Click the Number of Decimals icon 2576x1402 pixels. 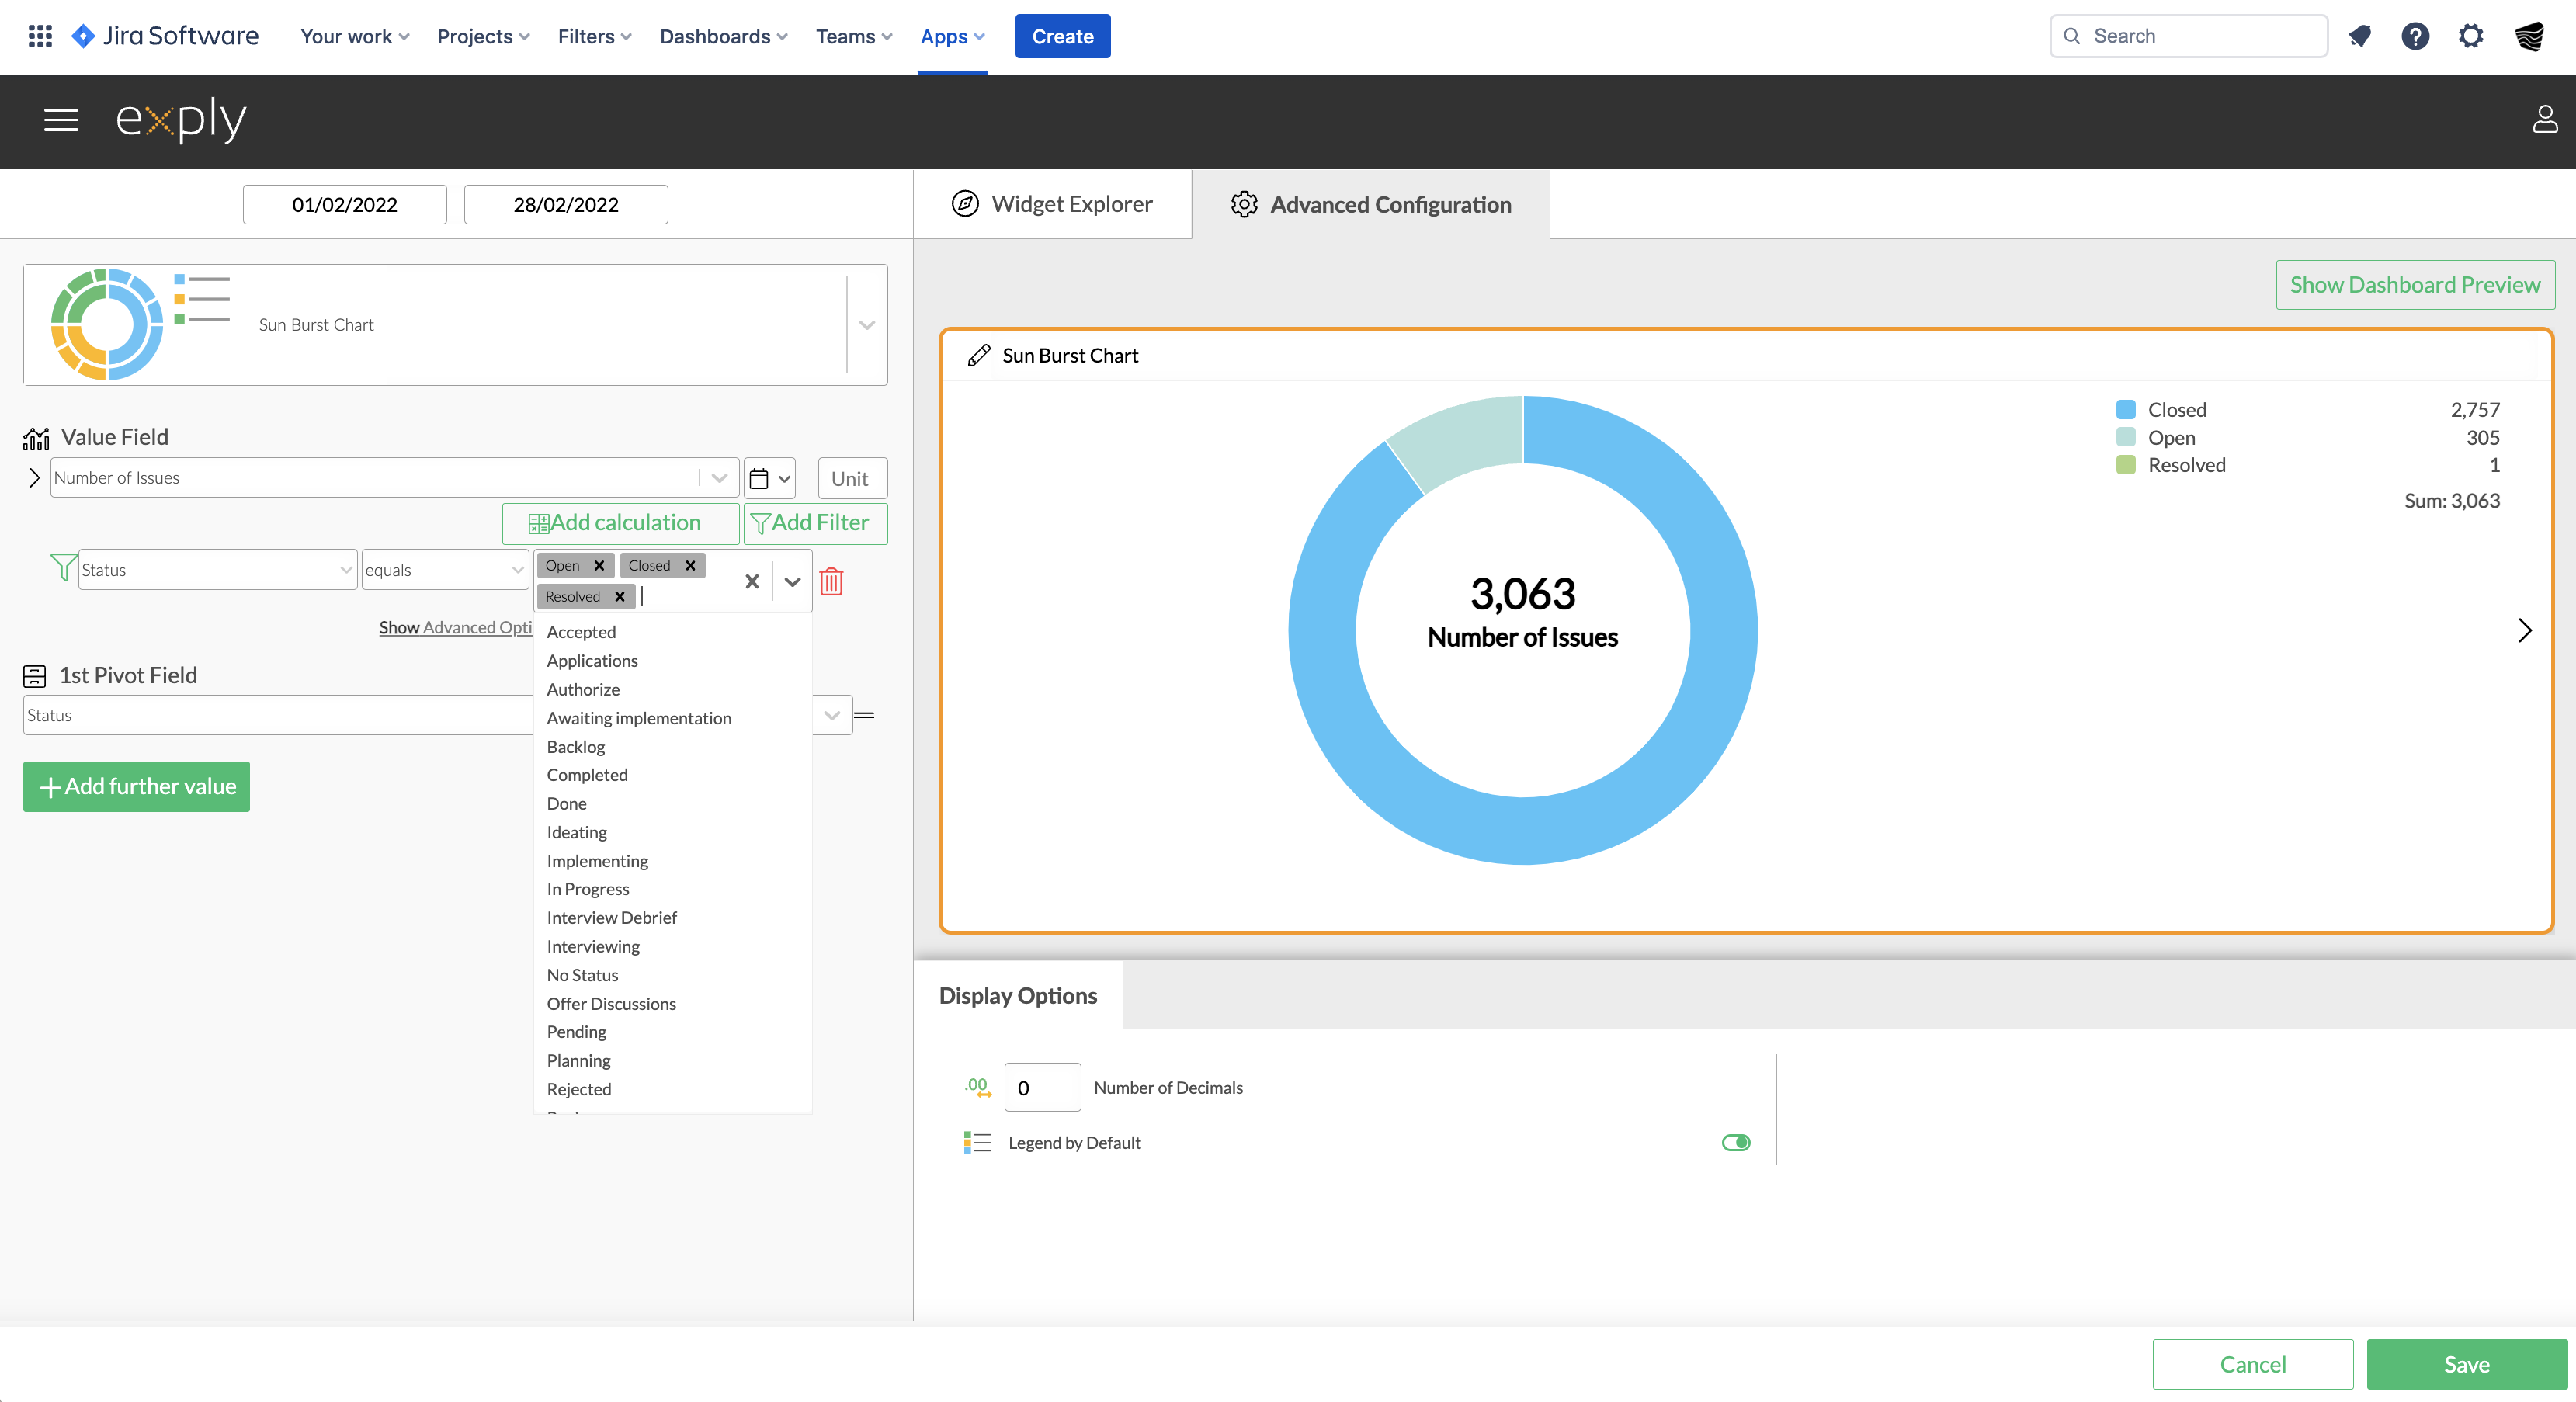point(977,1087)
